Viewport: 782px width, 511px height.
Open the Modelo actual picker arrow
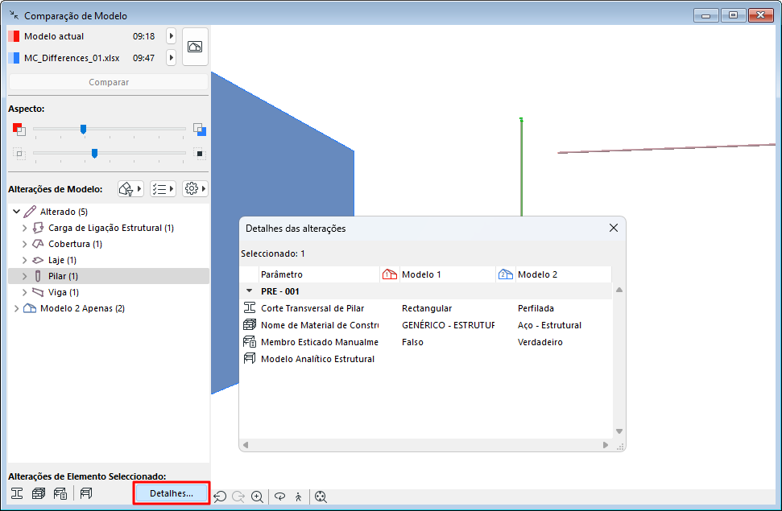(171, 36)
